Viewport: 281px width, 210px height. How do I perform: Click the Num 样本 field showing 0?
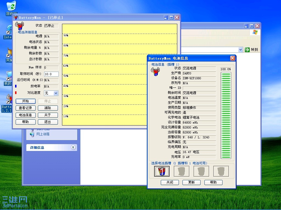coord(51,68)
